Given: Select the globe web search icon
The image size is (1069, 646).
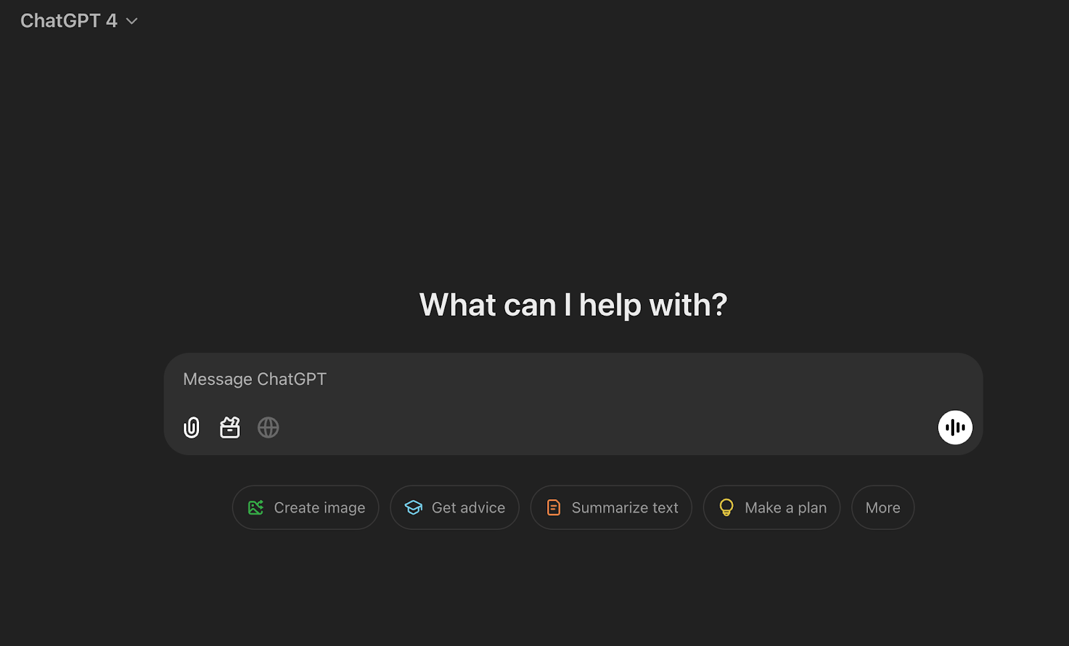Looking at the screenshot, I should point(268,427).
